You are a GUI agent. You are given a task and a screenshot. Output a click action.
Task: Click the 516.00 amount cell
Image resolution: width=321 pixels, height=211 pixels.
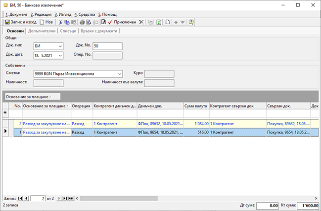coord(196,133)
